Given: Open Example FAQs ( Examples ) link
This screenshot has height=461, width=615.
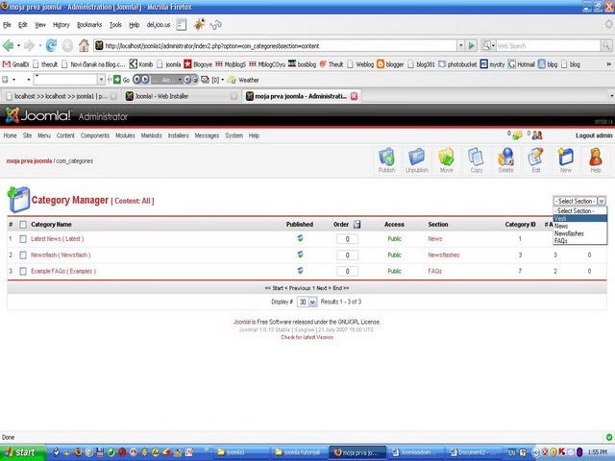Looking at the screenshot, I should [63, 271].
